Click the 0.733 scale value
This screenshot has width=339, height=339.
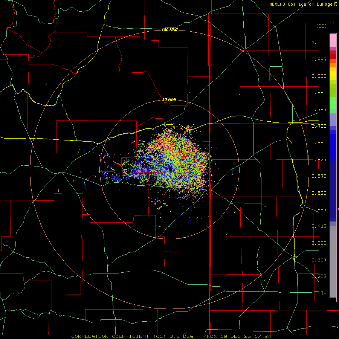319,126
